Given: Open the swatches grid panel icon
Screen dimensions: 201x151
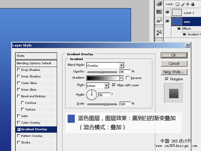Looking at the screenshot, I should click(x=159, y=12).
